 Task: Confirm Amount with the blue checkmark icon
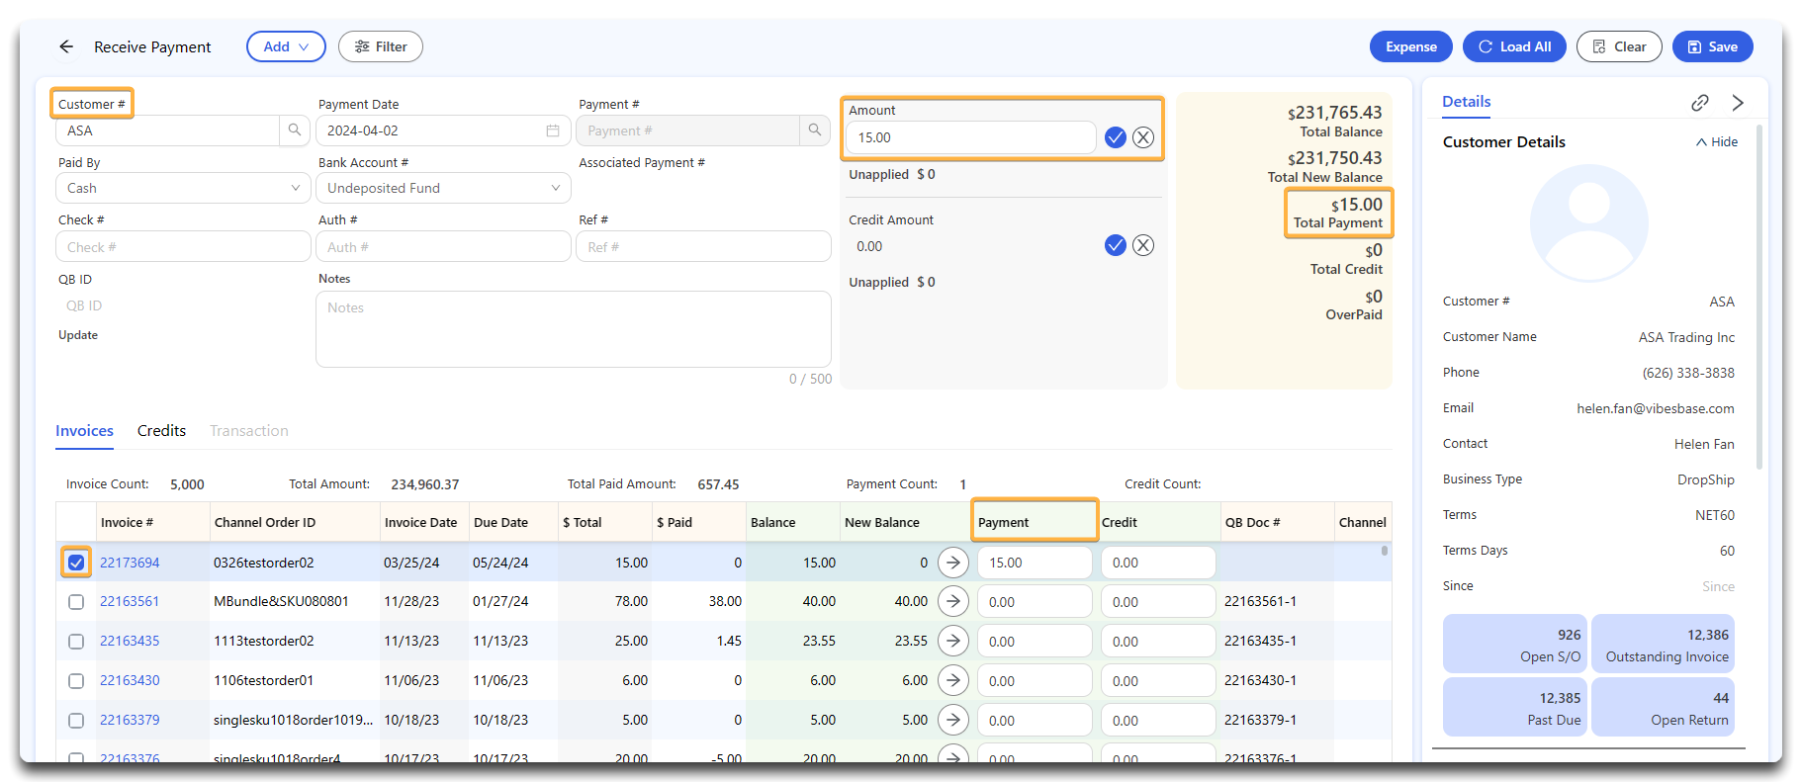pos(1115,137)
